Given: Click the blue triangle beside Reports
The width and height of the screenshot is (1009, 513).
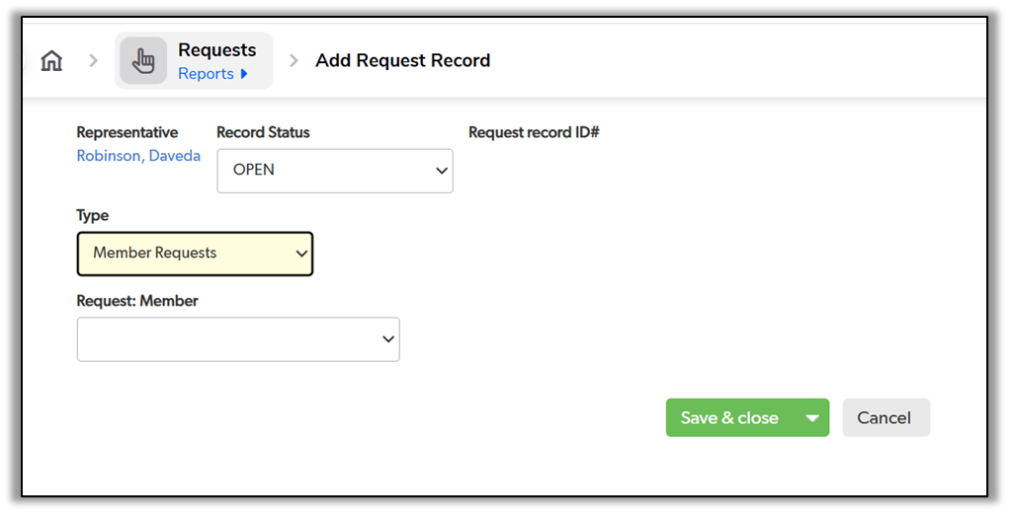Looking at the screenshot, I should click(x=244, y=74).
